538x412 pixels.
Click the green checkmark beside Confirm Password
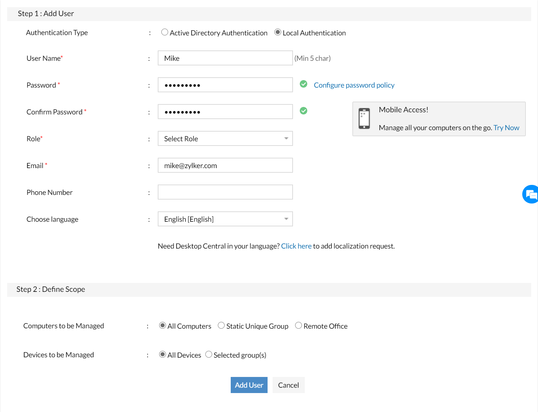tap(303, 111)
